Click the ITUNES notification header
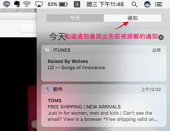This screenshot has height=131, width=170. pyautogui.click(x=104, y=50)
